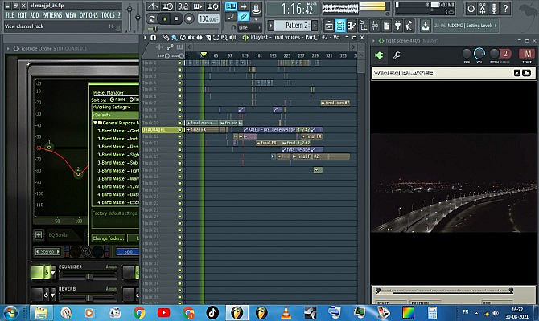This screenshot has width=539, height=321.
Task: Click the TRACK M button in plugin
Action: tap(526, 54)
